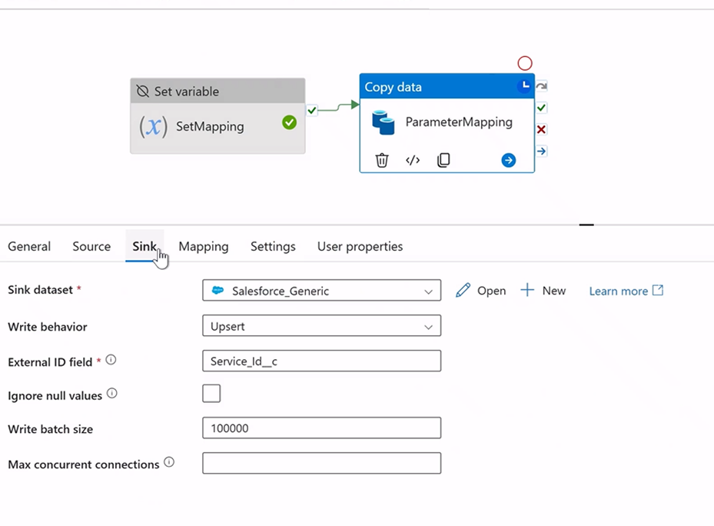Show info tooltip for Max concurrent connections
The width and height of the screenshot is (714, 526).
[169, 462]
